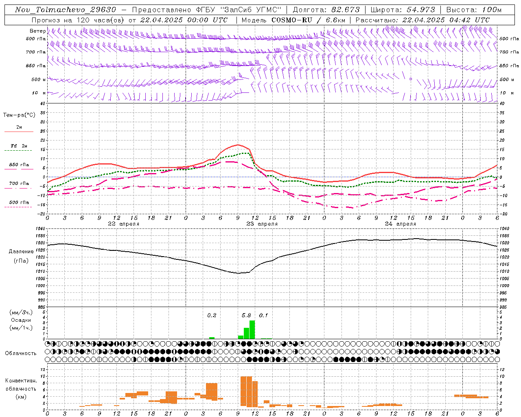Click the Высота: 100м value
This screenshot has width=521, height=417.
pos(474,10)
